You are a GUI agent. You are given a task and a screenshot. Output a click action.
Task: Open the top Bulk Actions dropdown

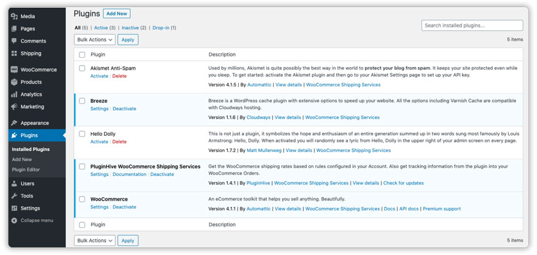(x=95, y=40)
